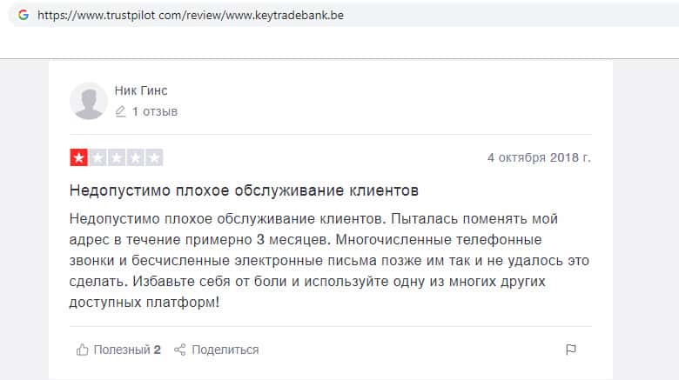Report the review with flag icon
This screenshot has width=679, height=380.
click(x=571, y=350)
